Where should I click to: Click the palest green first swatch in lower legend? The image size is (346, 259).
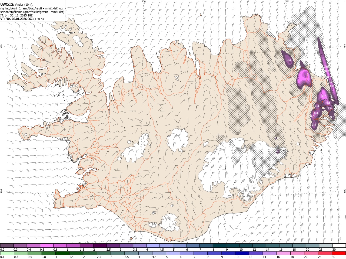coord(7,253)
